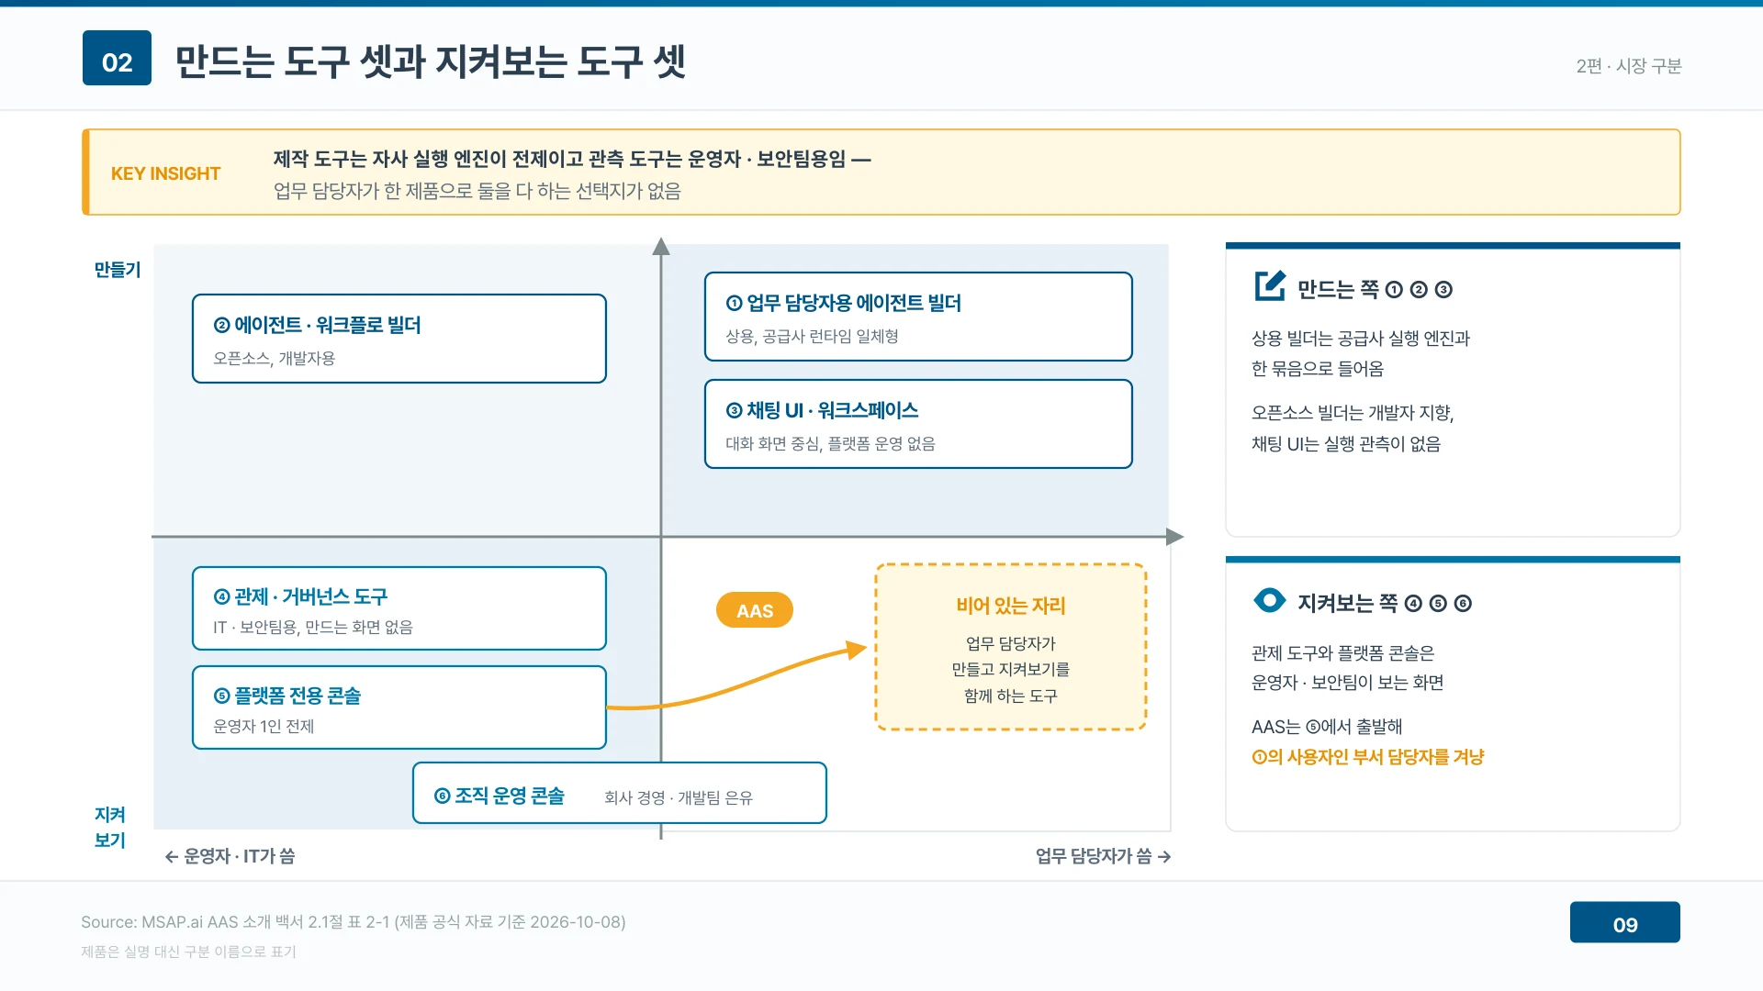Click the pencil-edit icon beside 만드는 쪽
Image resolution: width=1763 pixels, height=991 pixels.
point(1270,286)
